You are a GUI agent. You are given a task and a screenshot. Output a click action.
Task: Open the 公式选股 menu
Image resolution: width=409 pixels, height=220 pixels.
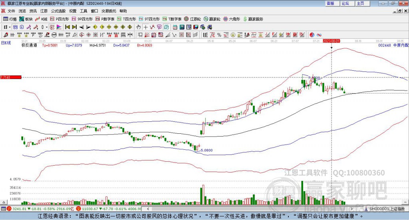click(58, 11)
